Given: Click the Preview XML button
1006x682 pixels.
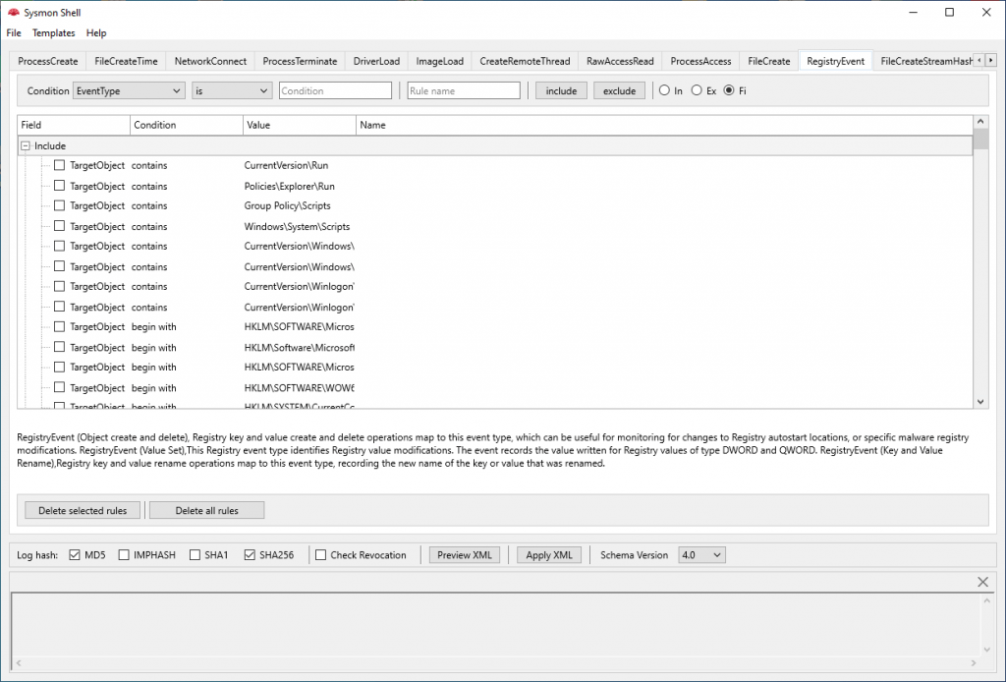Looking at the screenshot, I should coord(464,554).
